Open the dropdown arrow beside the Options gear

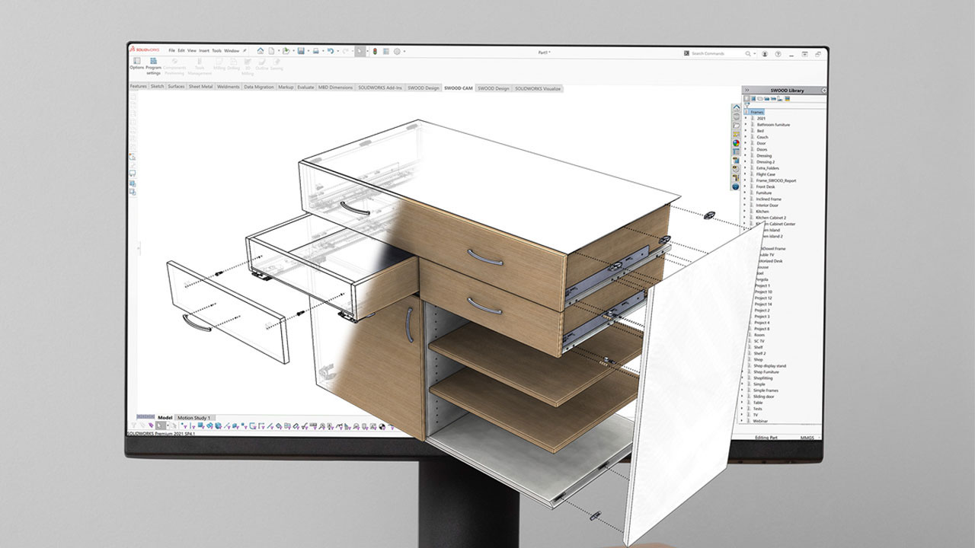coord(404,51)
